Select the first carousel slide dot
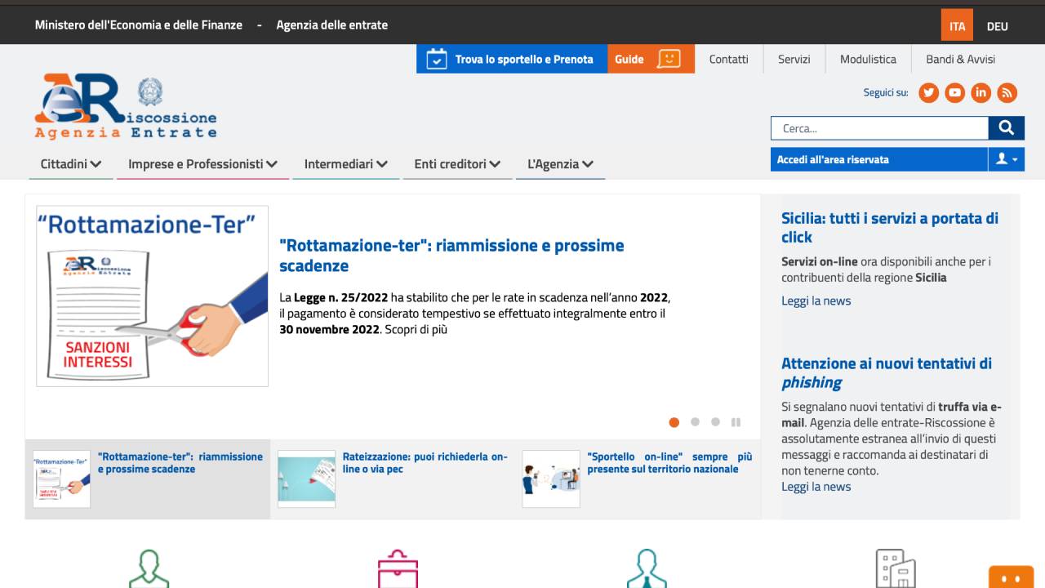Screen dimensions: 1045x588 (674, 422)
